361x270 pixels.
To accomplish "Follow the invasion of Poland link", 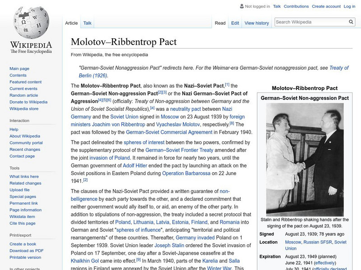I will (110, 158).
